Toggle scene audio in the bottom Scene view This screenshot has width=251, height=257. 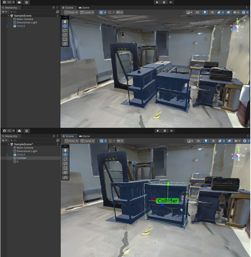[213, 141]
